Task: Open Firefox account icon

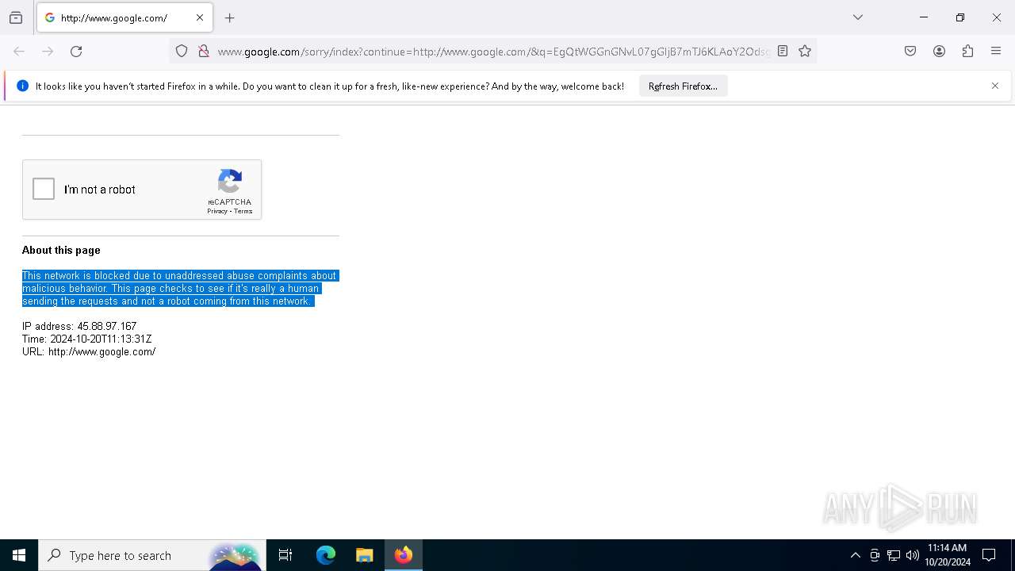Action: 939,52
